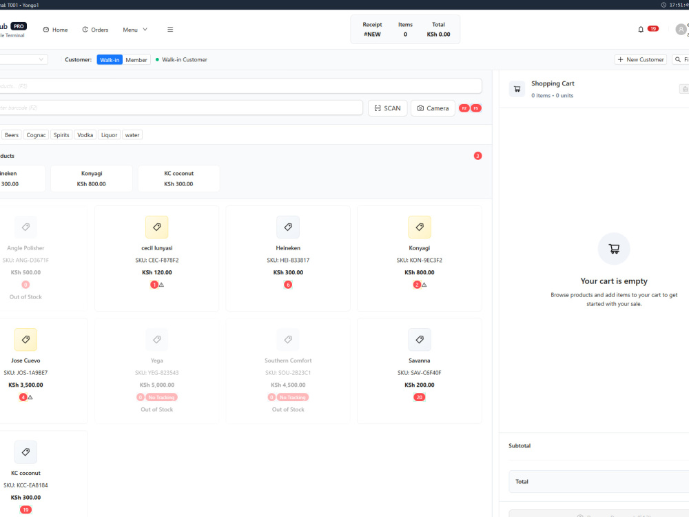Open the hamburger menu icon
This screenshot has width=689, height=517.
[170, 30]
